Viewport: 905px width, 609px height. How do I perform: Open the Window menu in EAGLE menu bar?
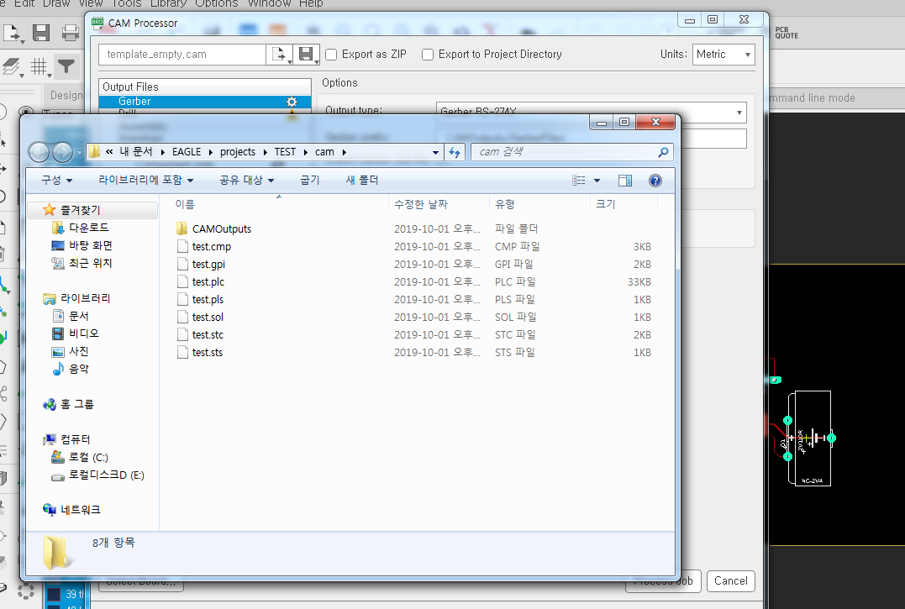pyautogui.click(x=269, y=3)
